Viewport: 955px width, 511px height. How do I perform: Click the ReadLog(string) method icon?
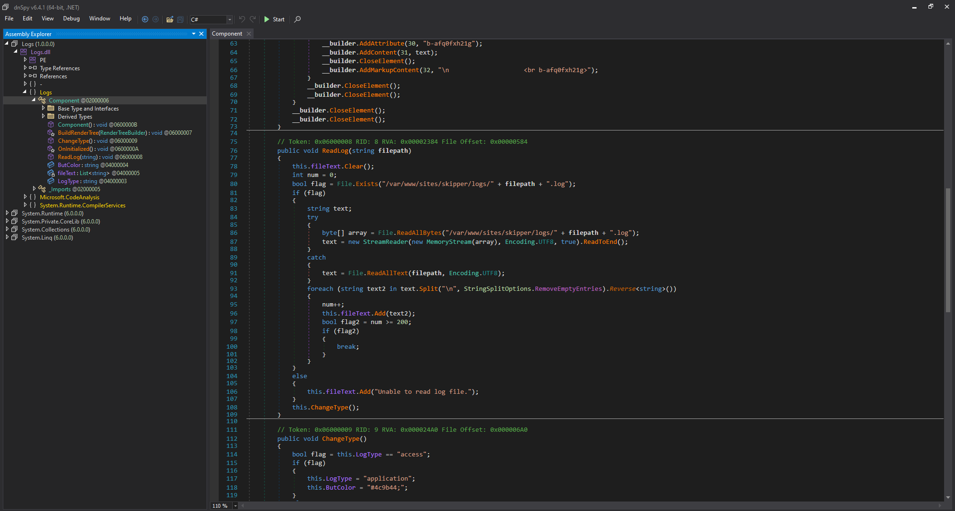pos(51,157)
